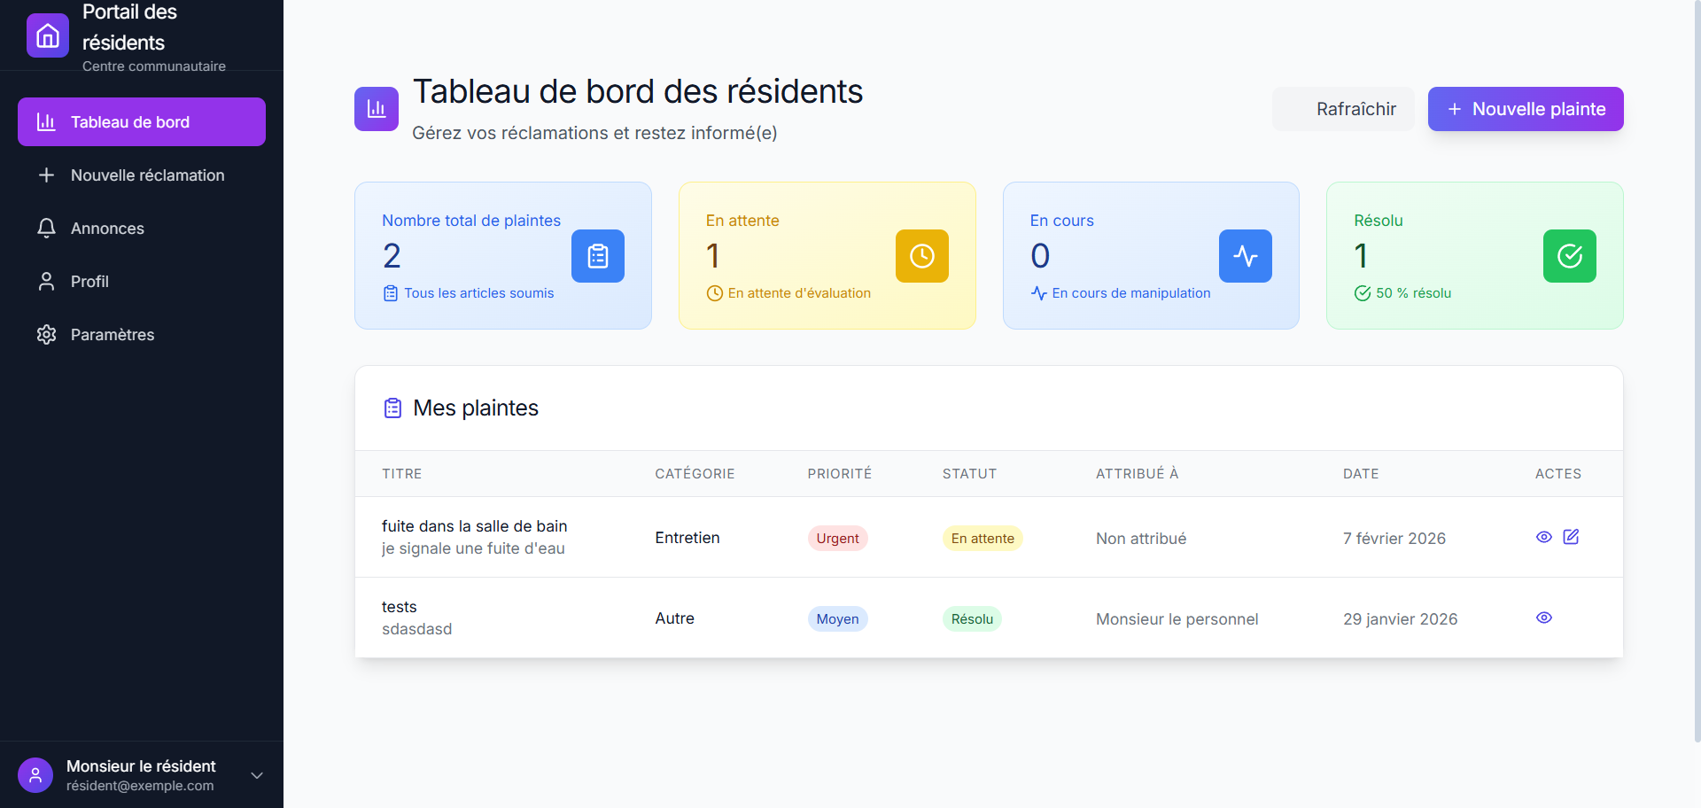View details of the bathroom leak complaint
The height and width of the screenshot is (808, 1701).
coord(1544,537)
